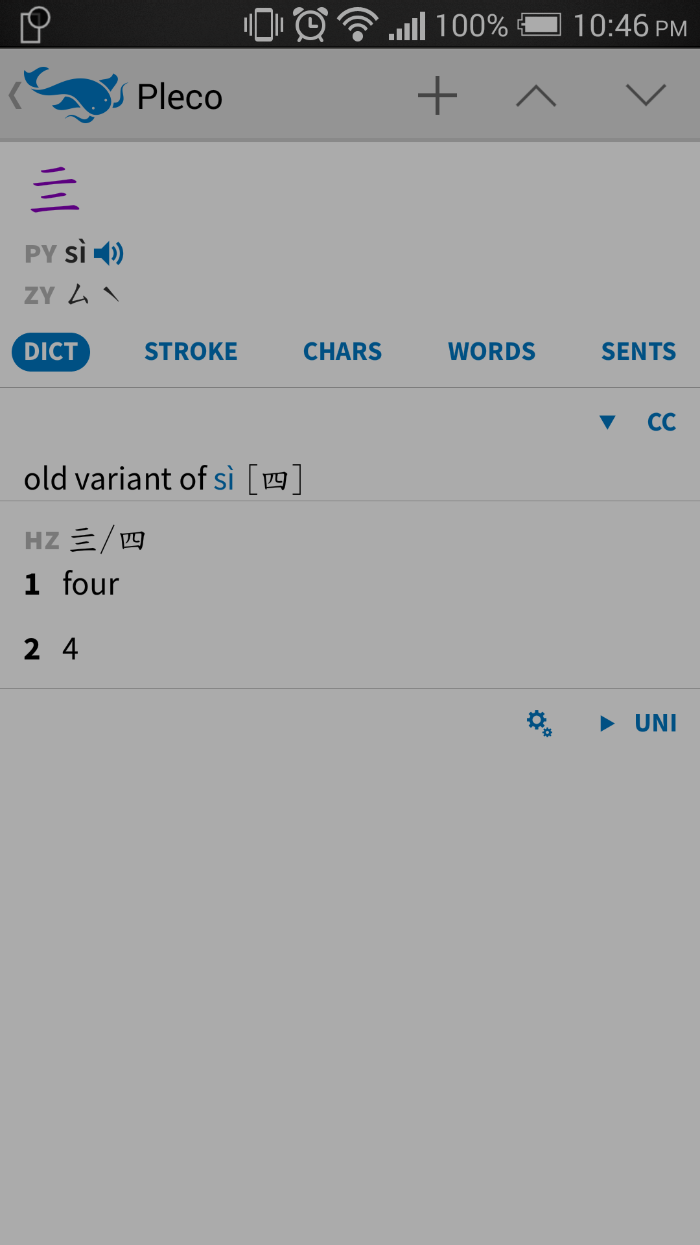The height and width of the screenshot is (1245, 700).
Task: Select the DICT tab
Action: (51, 352)
